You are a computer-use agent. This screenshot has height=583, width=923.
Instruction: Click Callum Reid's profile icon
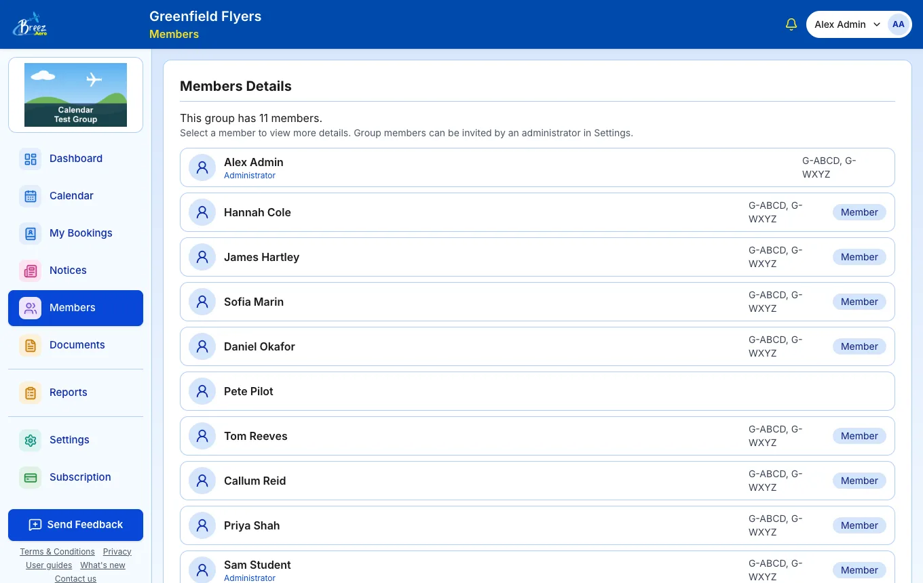click(202, 481)
